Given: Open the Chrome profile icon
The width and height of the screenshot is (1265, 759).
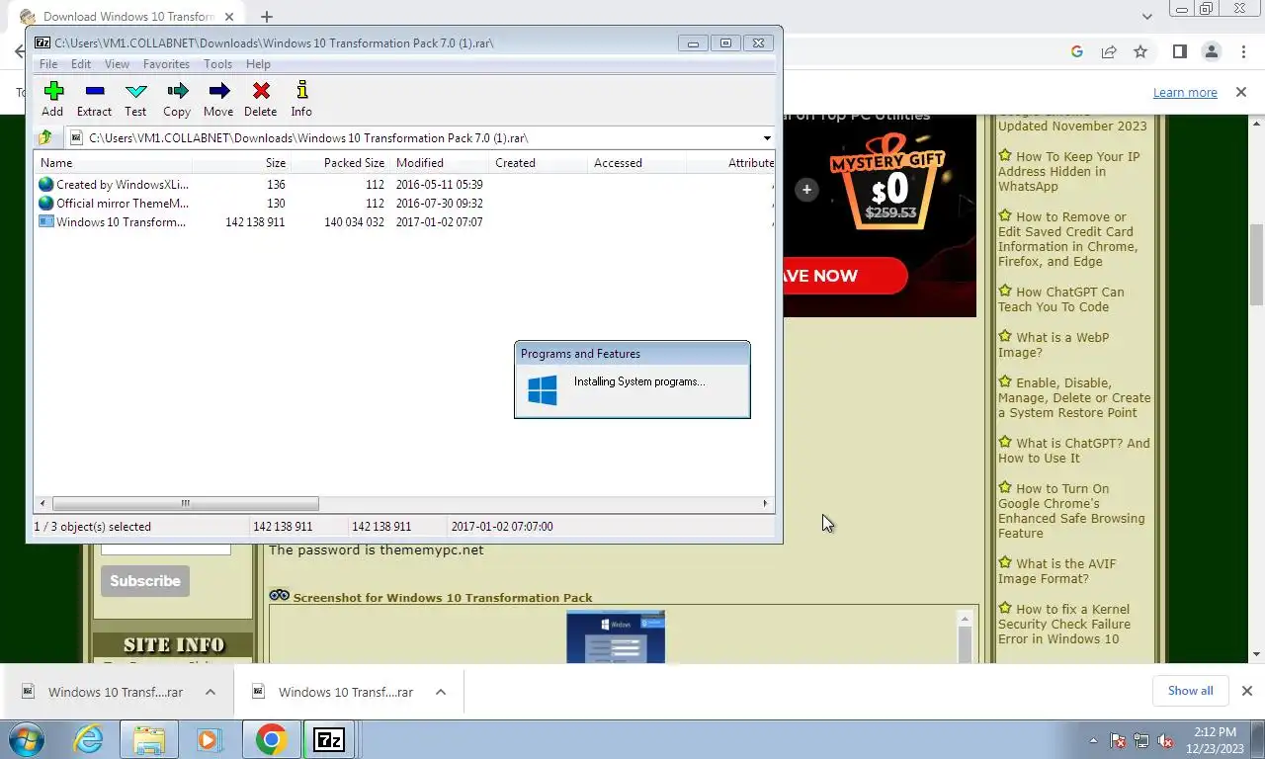Looking at the screenshot, I should (x=1211, y=51).
